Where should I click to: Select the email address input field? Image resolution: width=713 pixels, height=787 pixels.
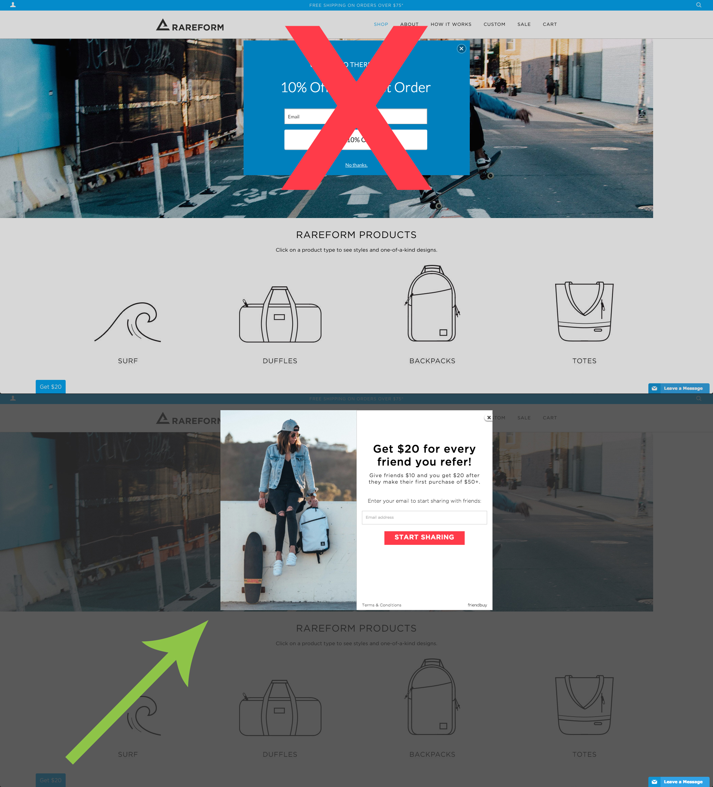click(x=424, y=518)
